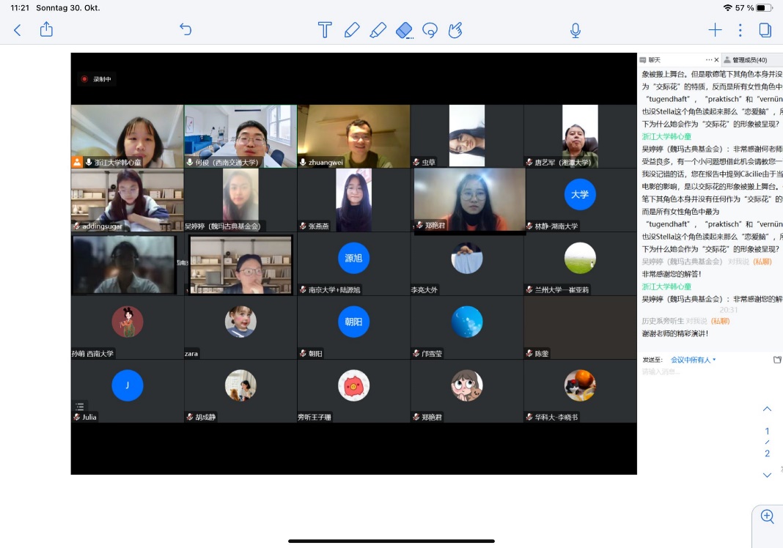The width and height of the screenshot is (783, 548).
Task: Select the Eraser tool
Action: point(404,31)
